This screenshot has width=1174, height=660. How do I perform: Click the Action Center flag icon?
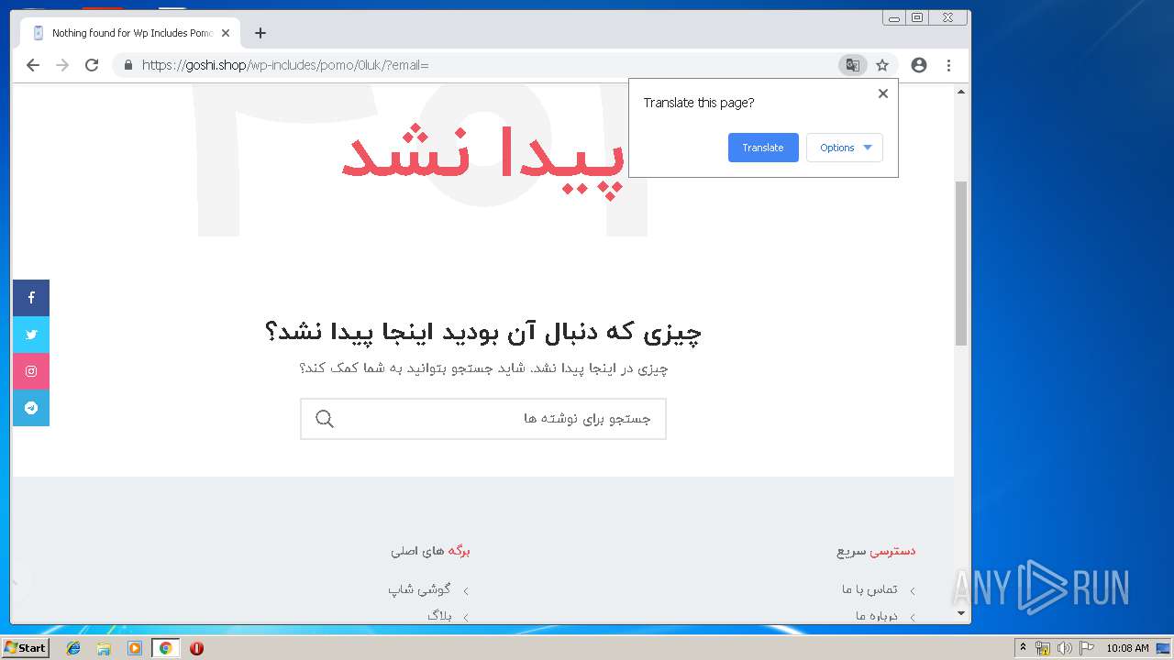click(x=1087, y=648)
